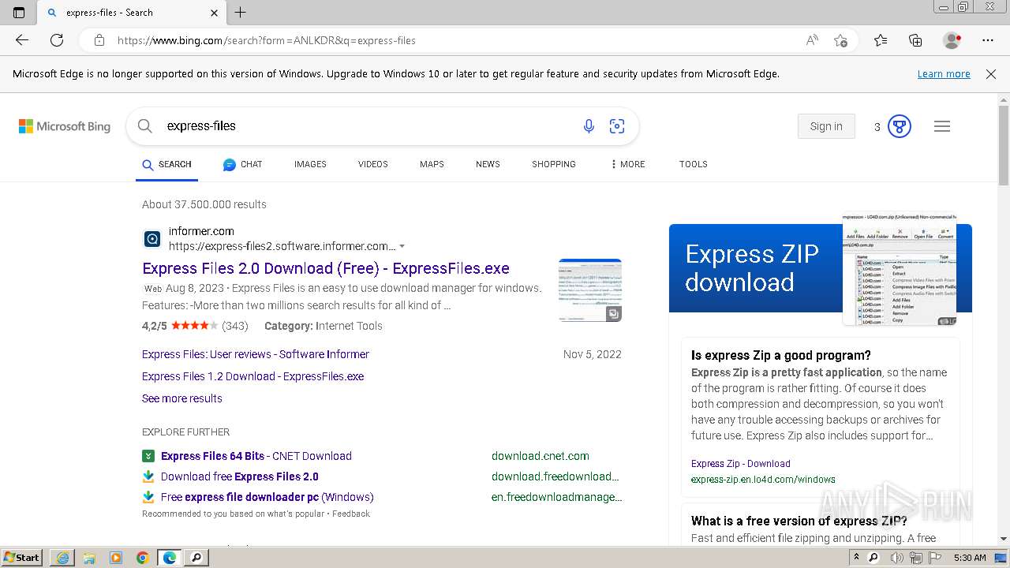Open Express Zip - Download link
Viewport: 1010px width, 568px height.
tap(741, 464)
